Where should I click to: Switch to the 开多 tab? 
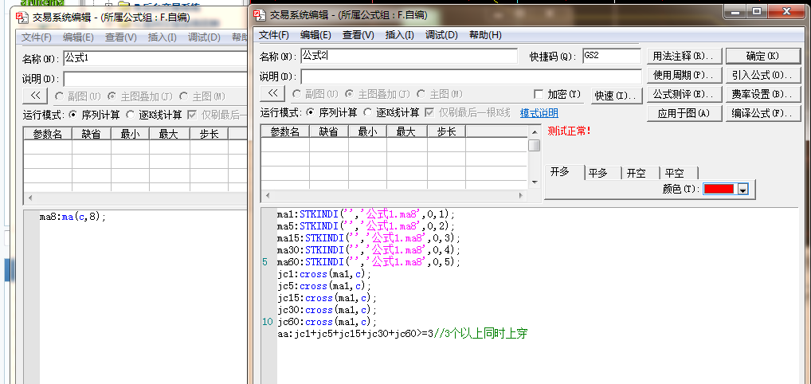tap(560, 172)
